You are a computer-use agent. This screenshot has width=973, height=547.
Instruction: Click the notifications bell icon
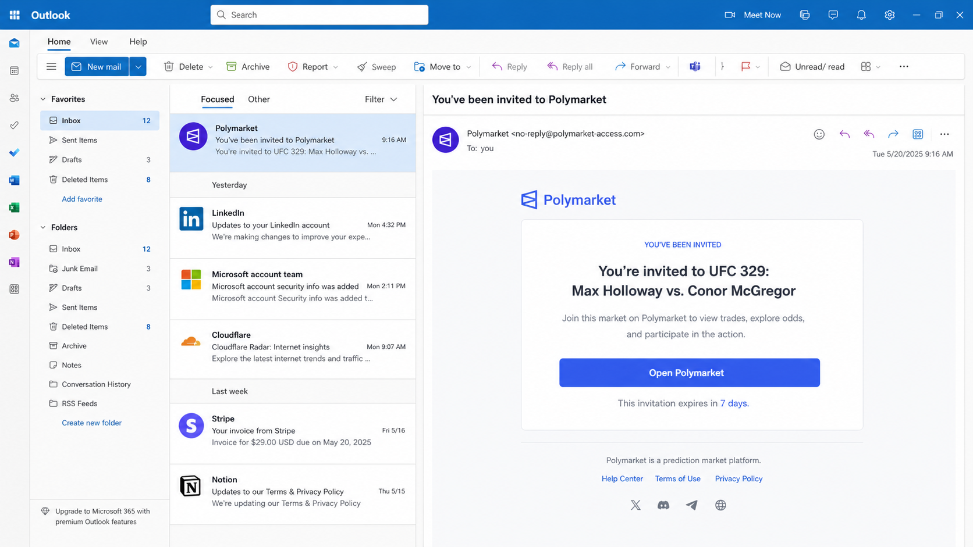click(861, 15)
